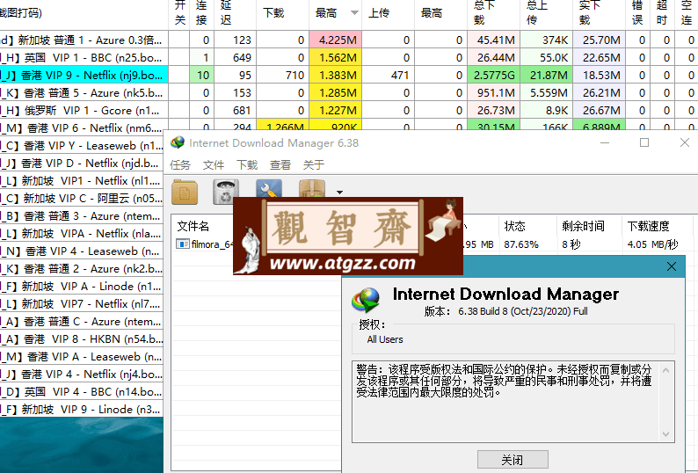Select the 新加坡 VIP C - 阿里云 row
The height and width of the screenshot is (473, 698).
[82, 198]
